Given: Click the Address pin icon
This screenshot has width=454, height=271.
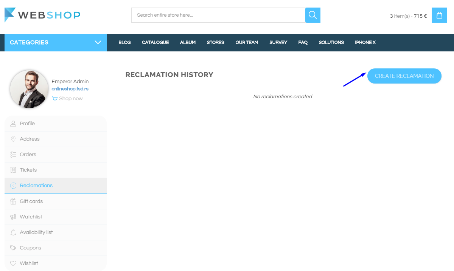Looking at the screenshot, I should 13,139.
